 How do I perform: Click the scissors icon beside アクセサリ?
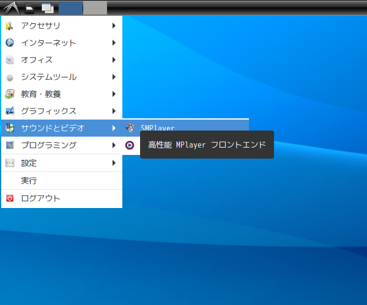(x=10, y=26)
